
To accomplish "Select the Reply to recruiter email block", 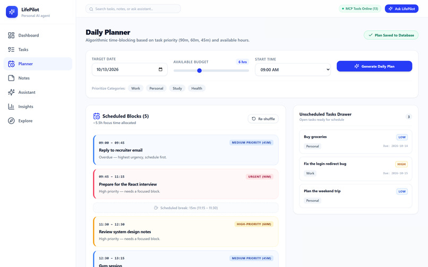I will point(186,150).
